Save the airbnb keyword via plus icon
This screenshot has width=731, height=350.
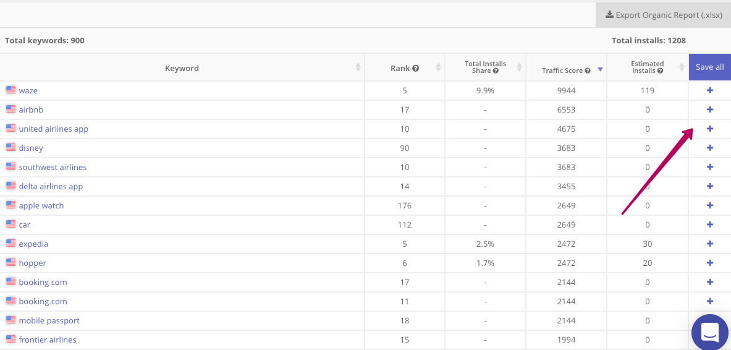point(709,109)
